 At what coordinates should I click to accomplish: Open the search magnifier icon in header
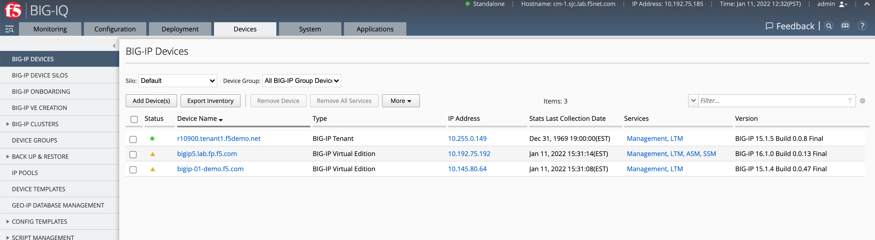pyautogui.click(x=828, y=26)
